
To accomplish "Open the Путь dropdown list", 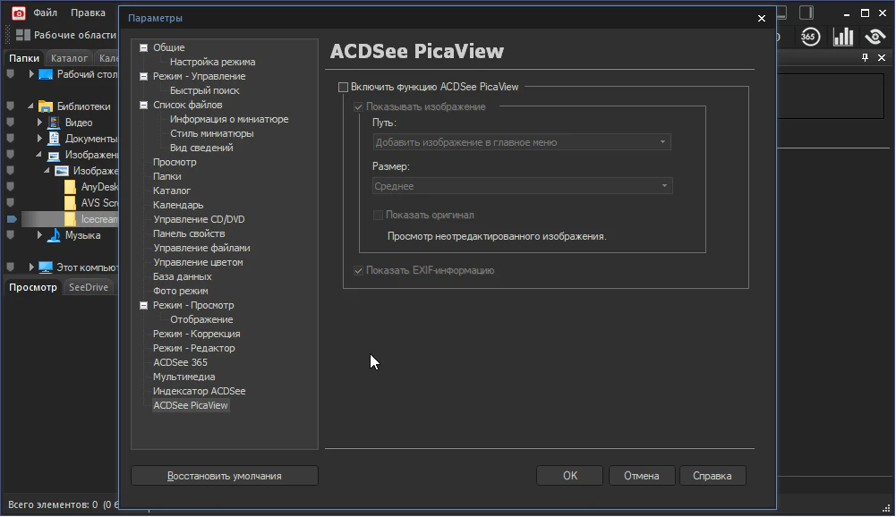I will [522, 142].
